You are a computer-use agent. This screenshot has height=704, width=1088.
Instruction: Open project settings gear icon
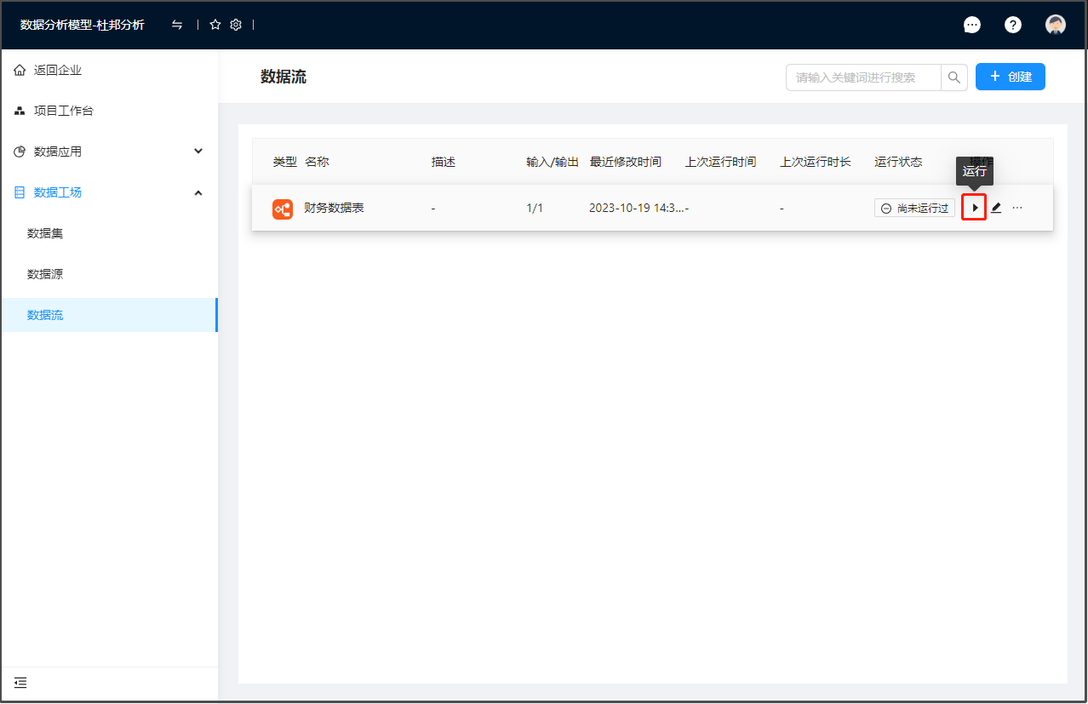[x=236, y=25]
